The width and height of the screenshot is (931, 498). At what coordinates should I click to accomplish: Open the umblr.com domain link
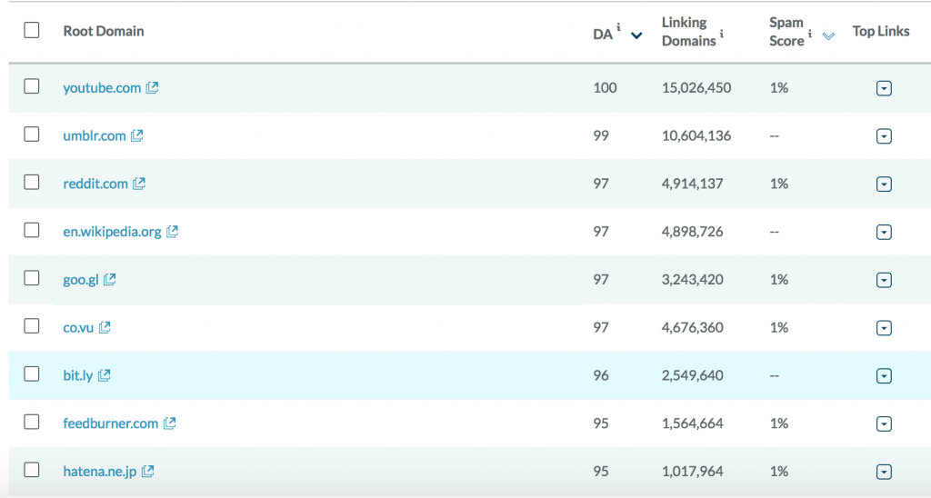94,136
